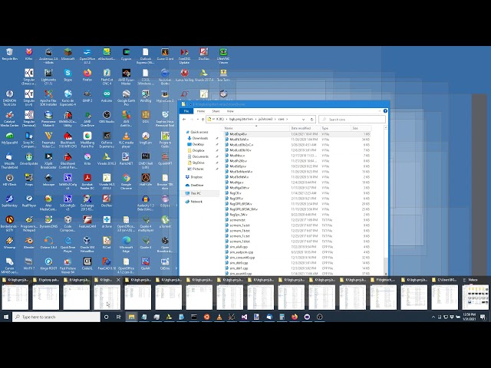Select the Videos taskbar preview thumbnail

tap(476, 297)
